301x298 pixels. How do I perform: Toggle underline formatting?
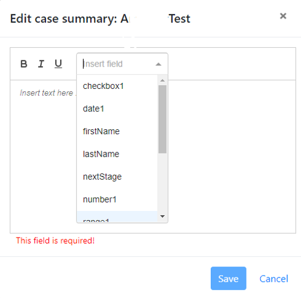[x=58, y=64]
